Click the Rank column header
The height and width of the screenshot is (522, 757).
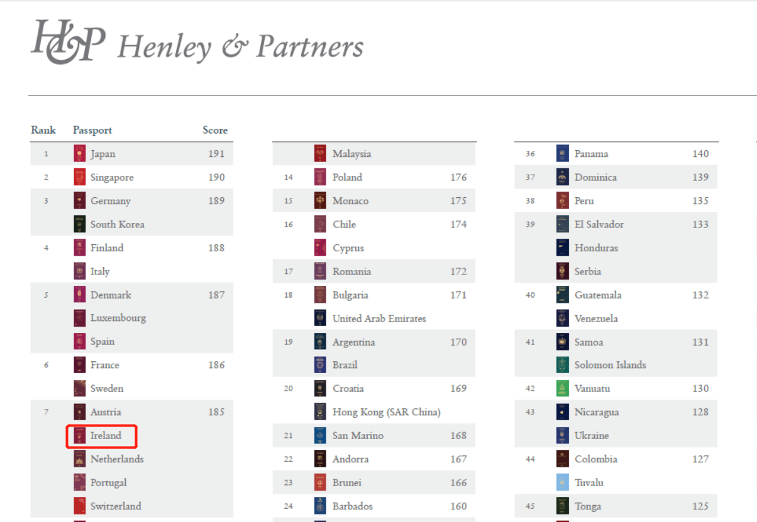click(43, 130)
